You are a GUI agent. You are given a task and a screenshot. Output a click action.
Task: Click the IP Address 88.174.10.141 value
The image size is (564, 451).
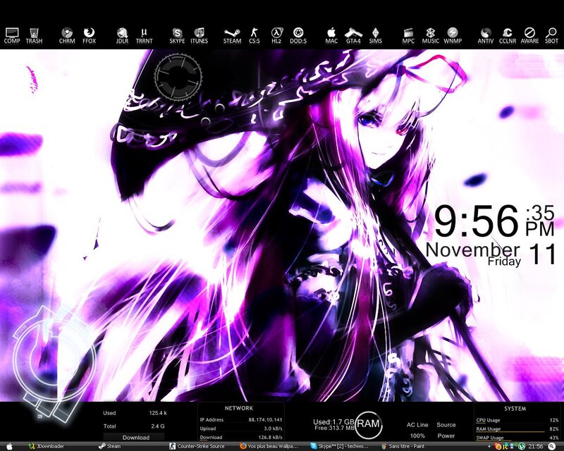click(x=265, y=420)
